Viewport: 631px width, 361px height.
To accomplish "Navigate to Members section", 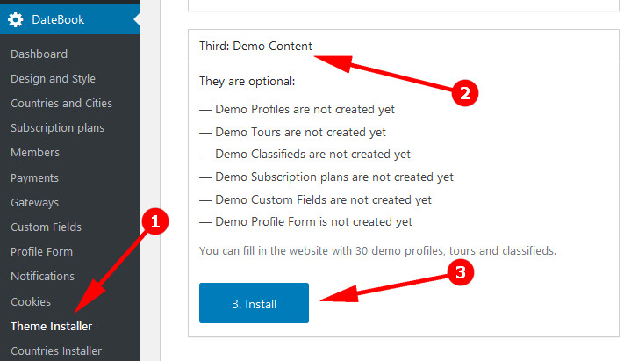I will click(35, 153).
